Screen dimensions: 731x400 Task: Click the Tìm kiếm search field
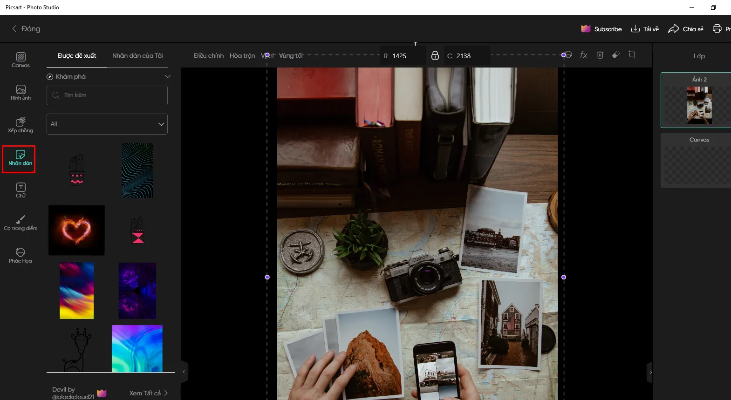(x=107, y=95)
